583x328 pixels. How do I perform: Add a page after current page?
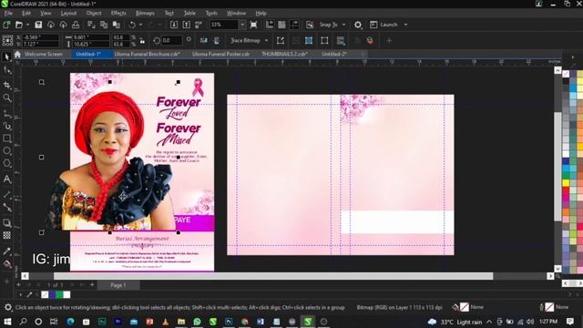pos(92,285)
